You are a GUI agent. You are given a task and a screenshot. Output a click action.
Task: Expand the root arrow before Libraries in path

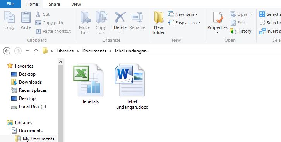click(x=52, y=51)
